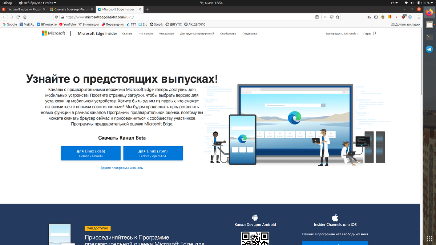Click the forward navigation arrow
The width and height of the screenshot is (436, 245).
12,17
